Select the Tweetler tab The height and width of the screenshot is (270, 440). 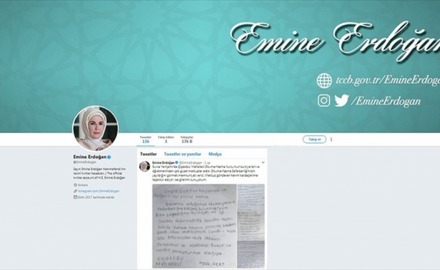148,154
